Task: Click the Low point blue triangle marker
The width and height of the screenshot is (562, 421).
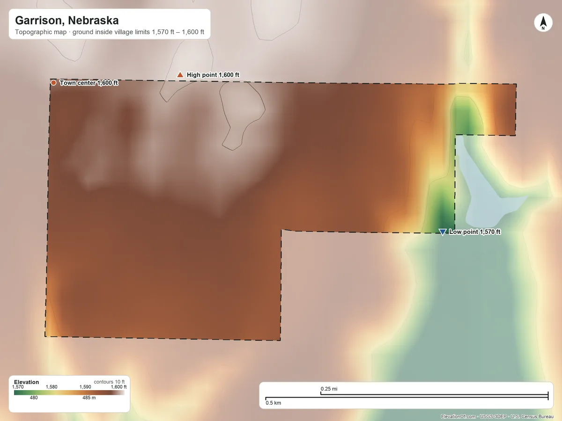Action: [x=443, y=232]
